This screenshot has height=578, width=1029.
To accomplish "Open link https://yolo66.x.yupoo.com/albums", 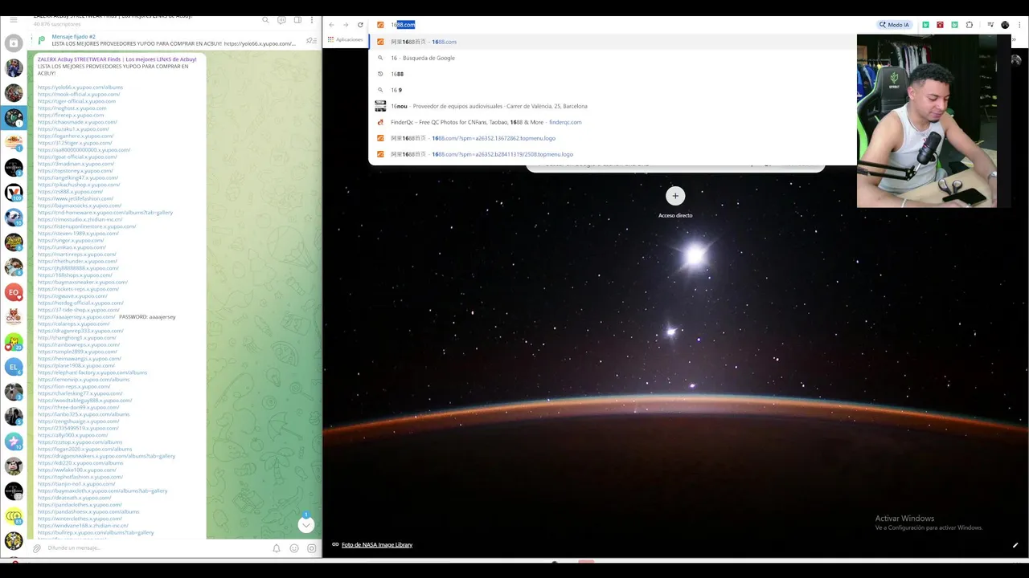I will pyautogui.click(x=80, y=87).
